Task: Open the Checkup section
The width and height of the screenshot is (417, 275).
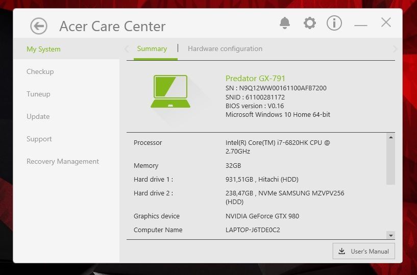Action: [x=40, y=72]
